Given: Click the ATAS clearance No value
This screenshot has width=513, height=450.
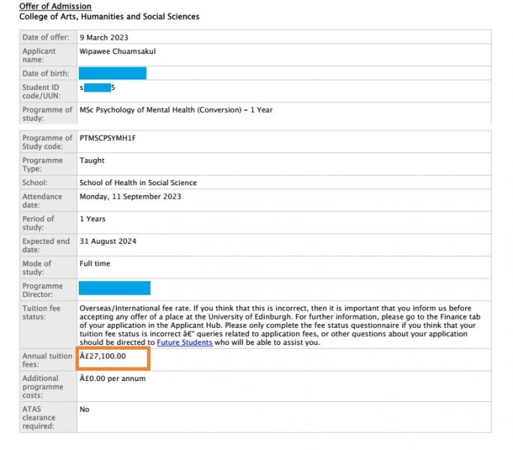Looking at the screenshot, I should pyautogui.click(x=84, y=409).
